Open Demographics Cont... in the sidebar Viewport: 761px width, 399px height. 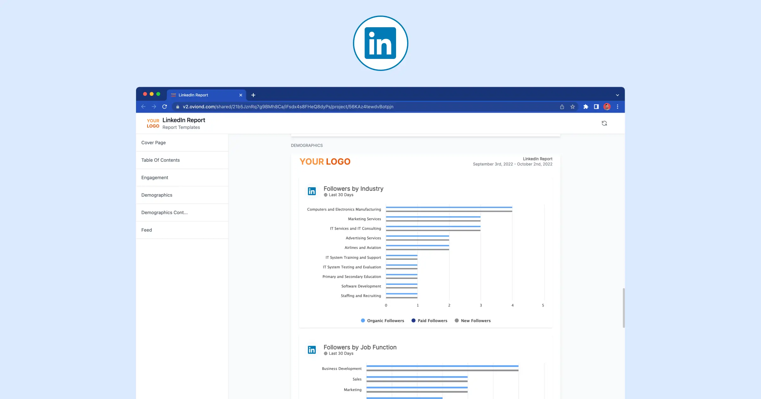pyautogui.click(x=182, y=212)
